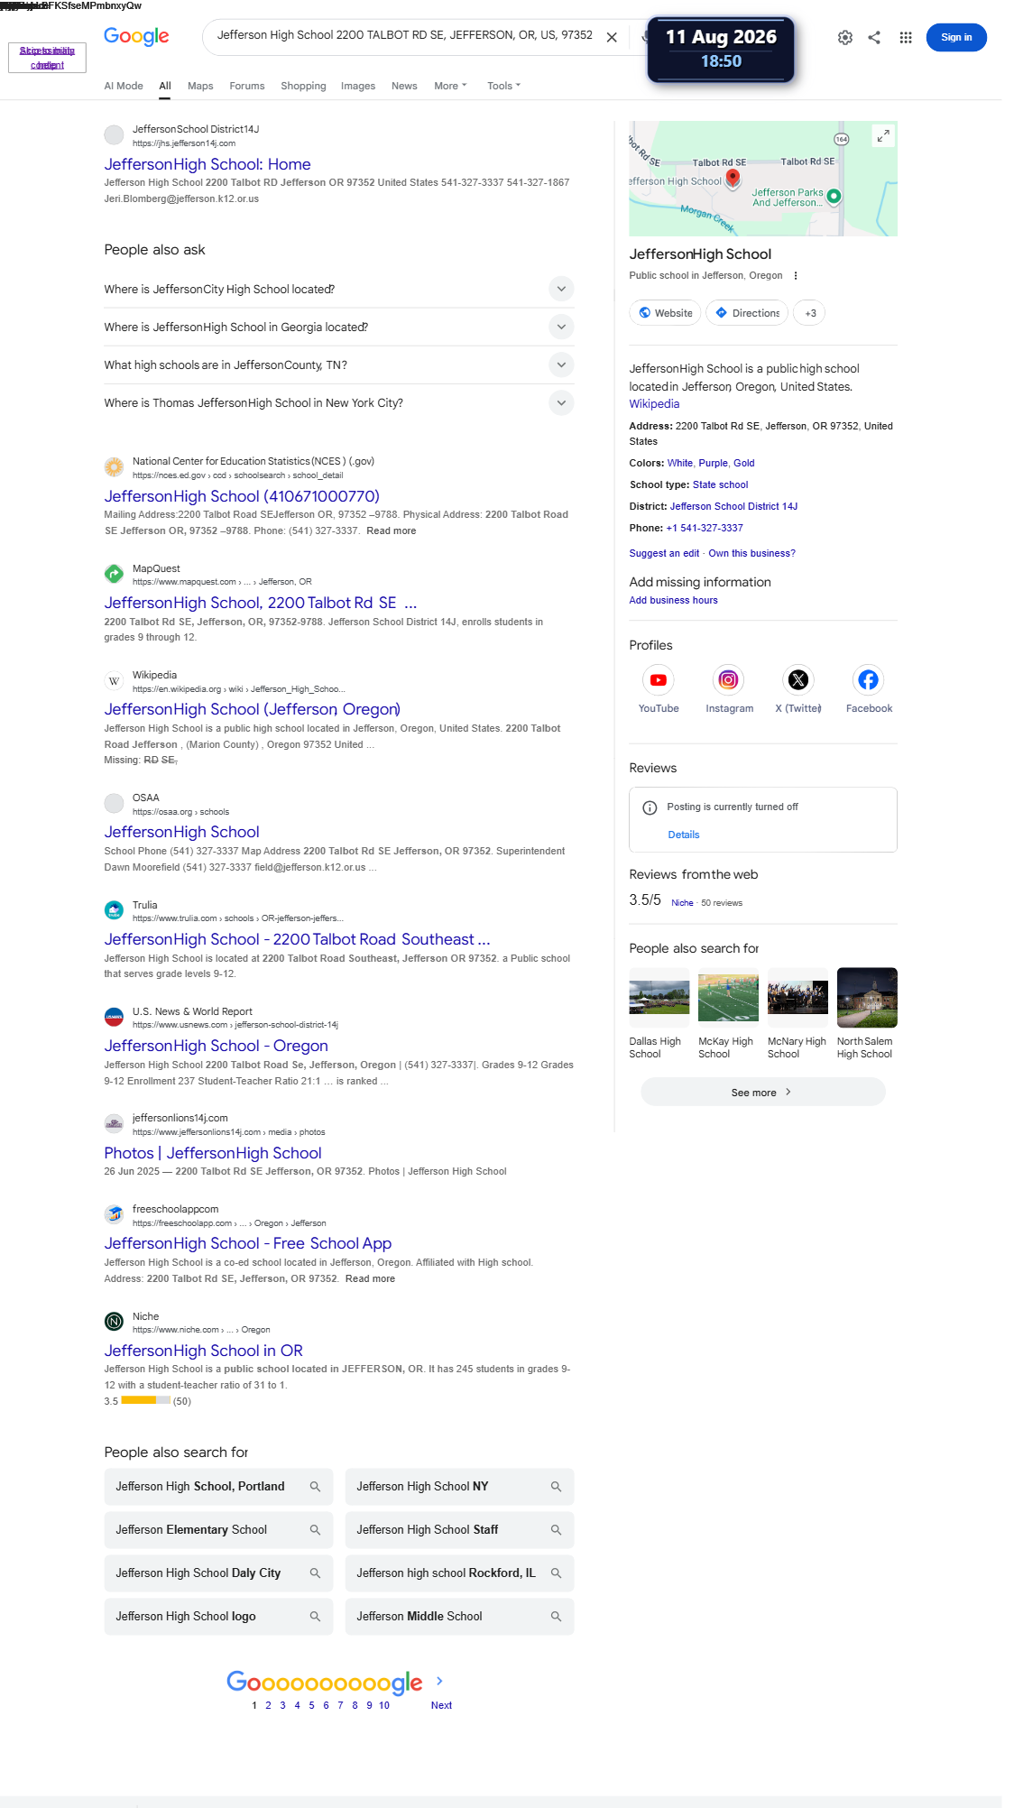The image size is (1014, 1808).
Task: Open the Dallas High School thumbnail
Action: pyautogui.click(x=659, y=998)
